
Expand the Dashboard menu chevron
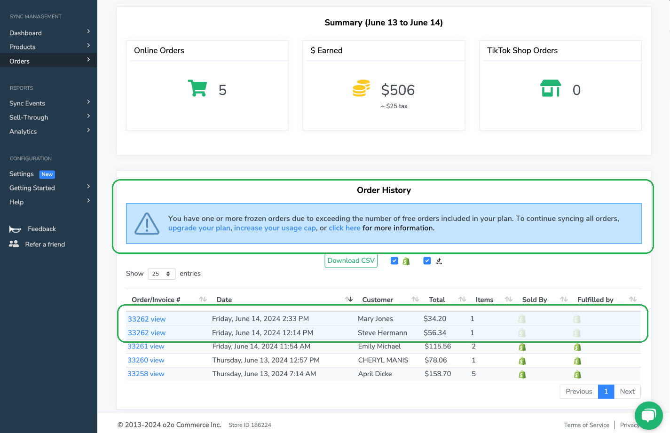pyautogui.click(x=88, y=31)
